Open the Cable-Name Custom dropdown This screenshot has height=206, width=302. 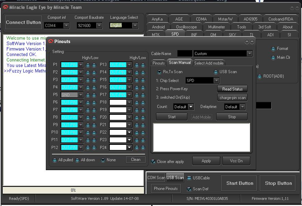249,54
